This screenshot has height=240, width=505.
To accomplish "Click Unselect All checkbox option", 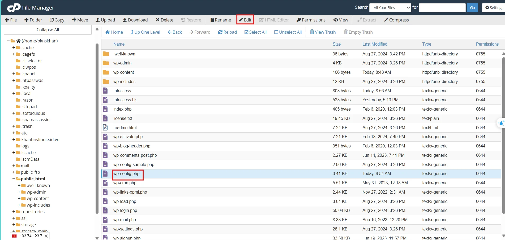I will [x=288, y=32].
